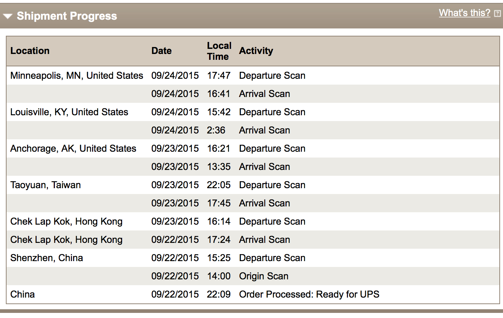503x318 pixels.
Task: Select the 17:47 Departure Scan row
Action: [x=253, y=75]
